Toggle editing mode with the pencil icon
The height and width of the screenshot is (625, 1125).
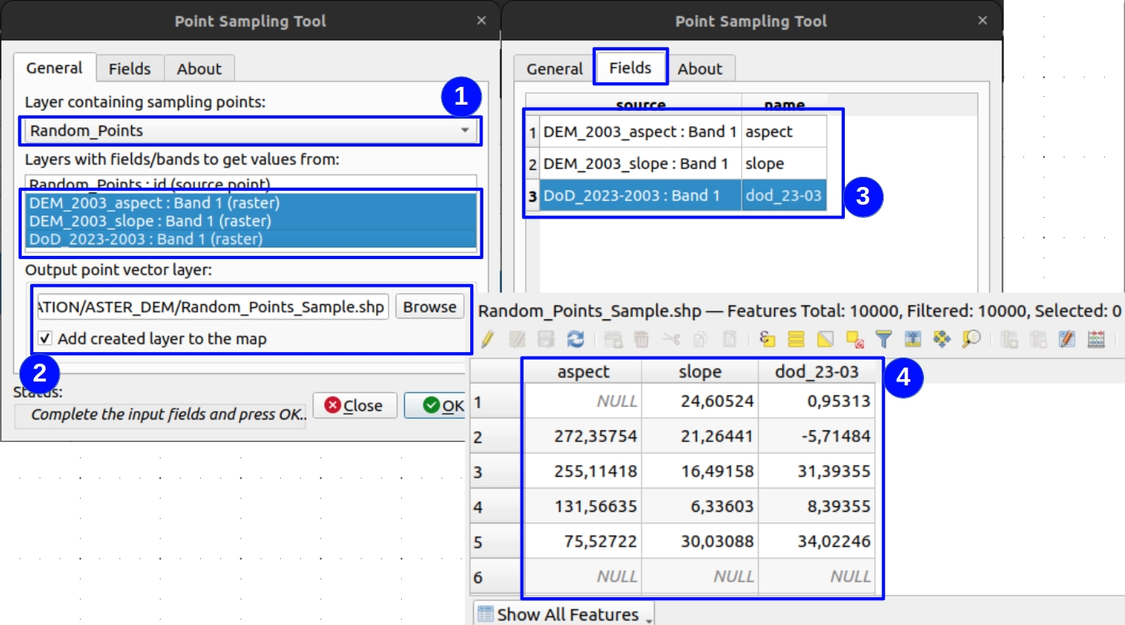click(x=486, y=339)
